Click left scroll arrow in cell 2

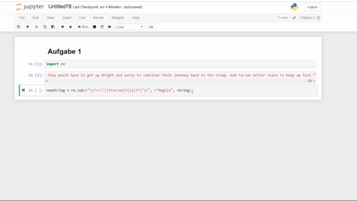coord(46,81)
